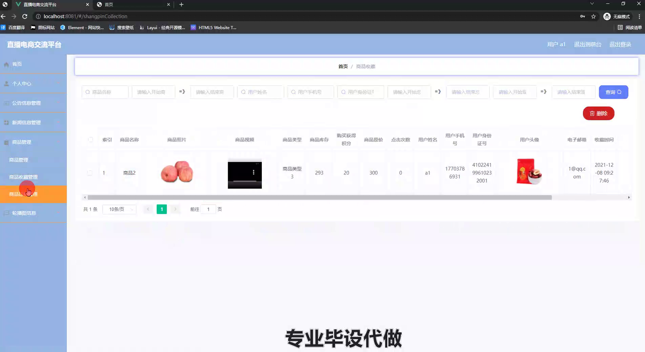Open Element bookmark
The height and width of the screenshot is (352, 645).
pos(82,27)
